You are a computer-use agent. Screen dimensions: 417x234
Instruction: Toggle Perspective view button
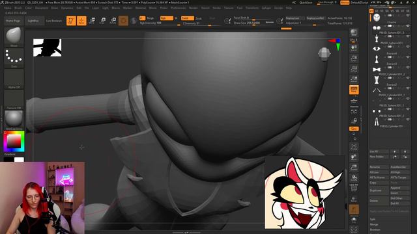pyautogui.click(x=354, y=90)
